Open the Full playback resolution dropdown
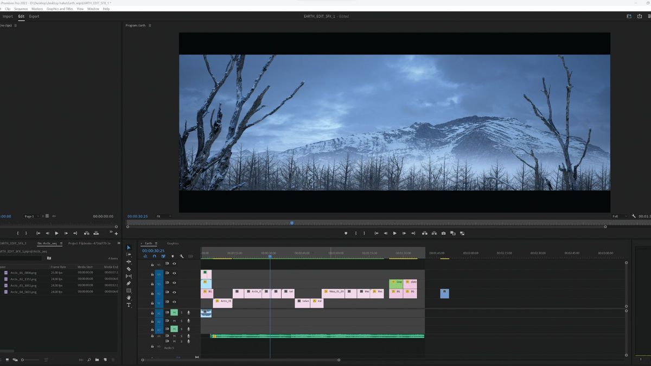The height and width of the screenshot is (366, 651). click(620, 216)
